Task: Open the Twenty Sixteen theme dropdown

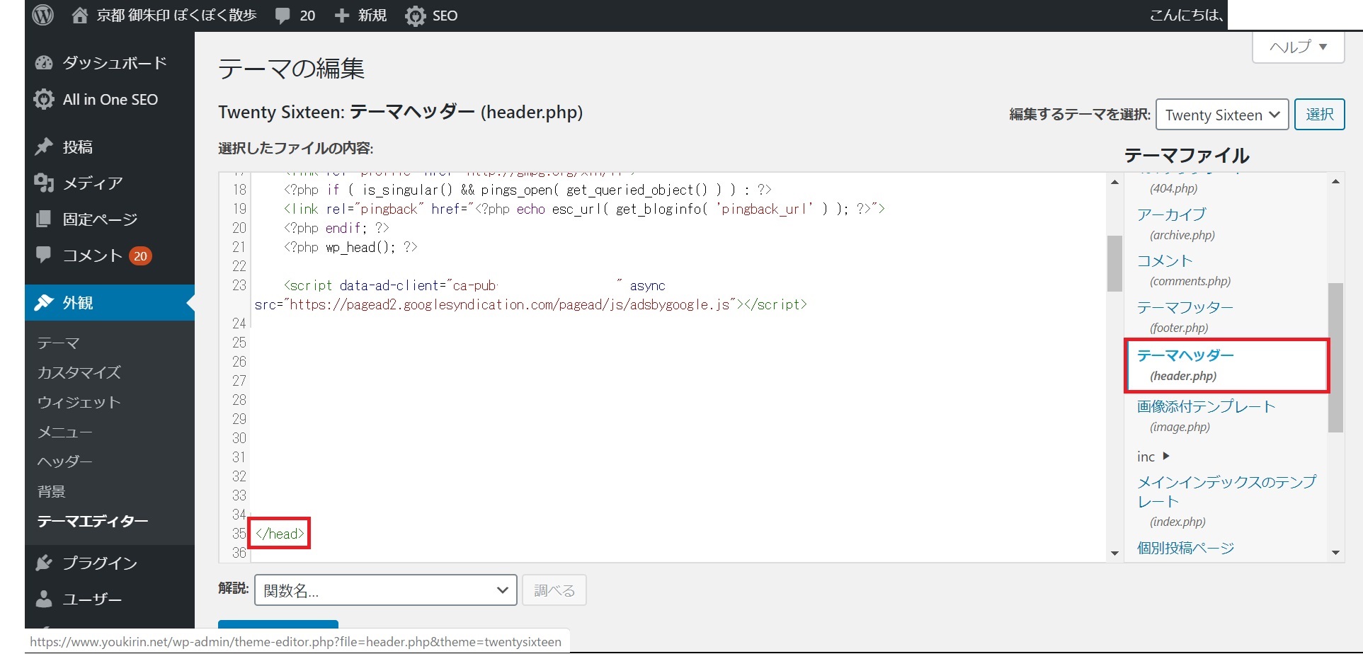Action: click(x=1221, y=115)
